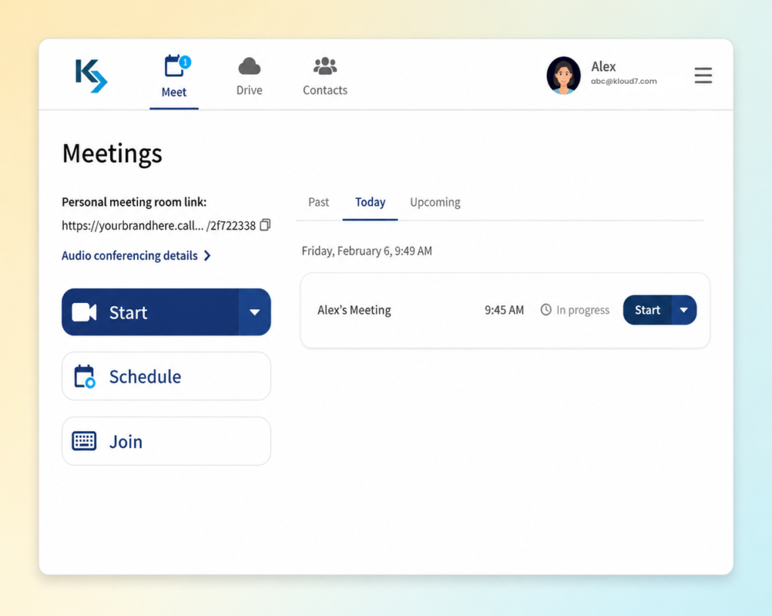Expand the dropdown beside Alex's Meeting Start
Screen dimensions: 772x616
(684, 310)
